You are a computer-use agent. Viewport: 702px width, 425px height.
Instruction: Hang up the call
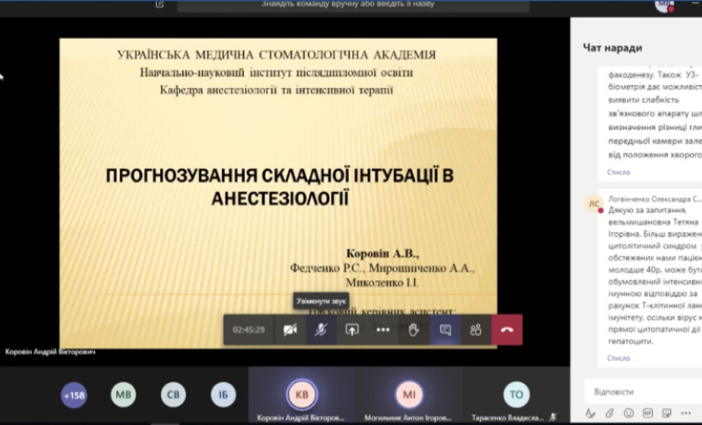click(507, 329)
